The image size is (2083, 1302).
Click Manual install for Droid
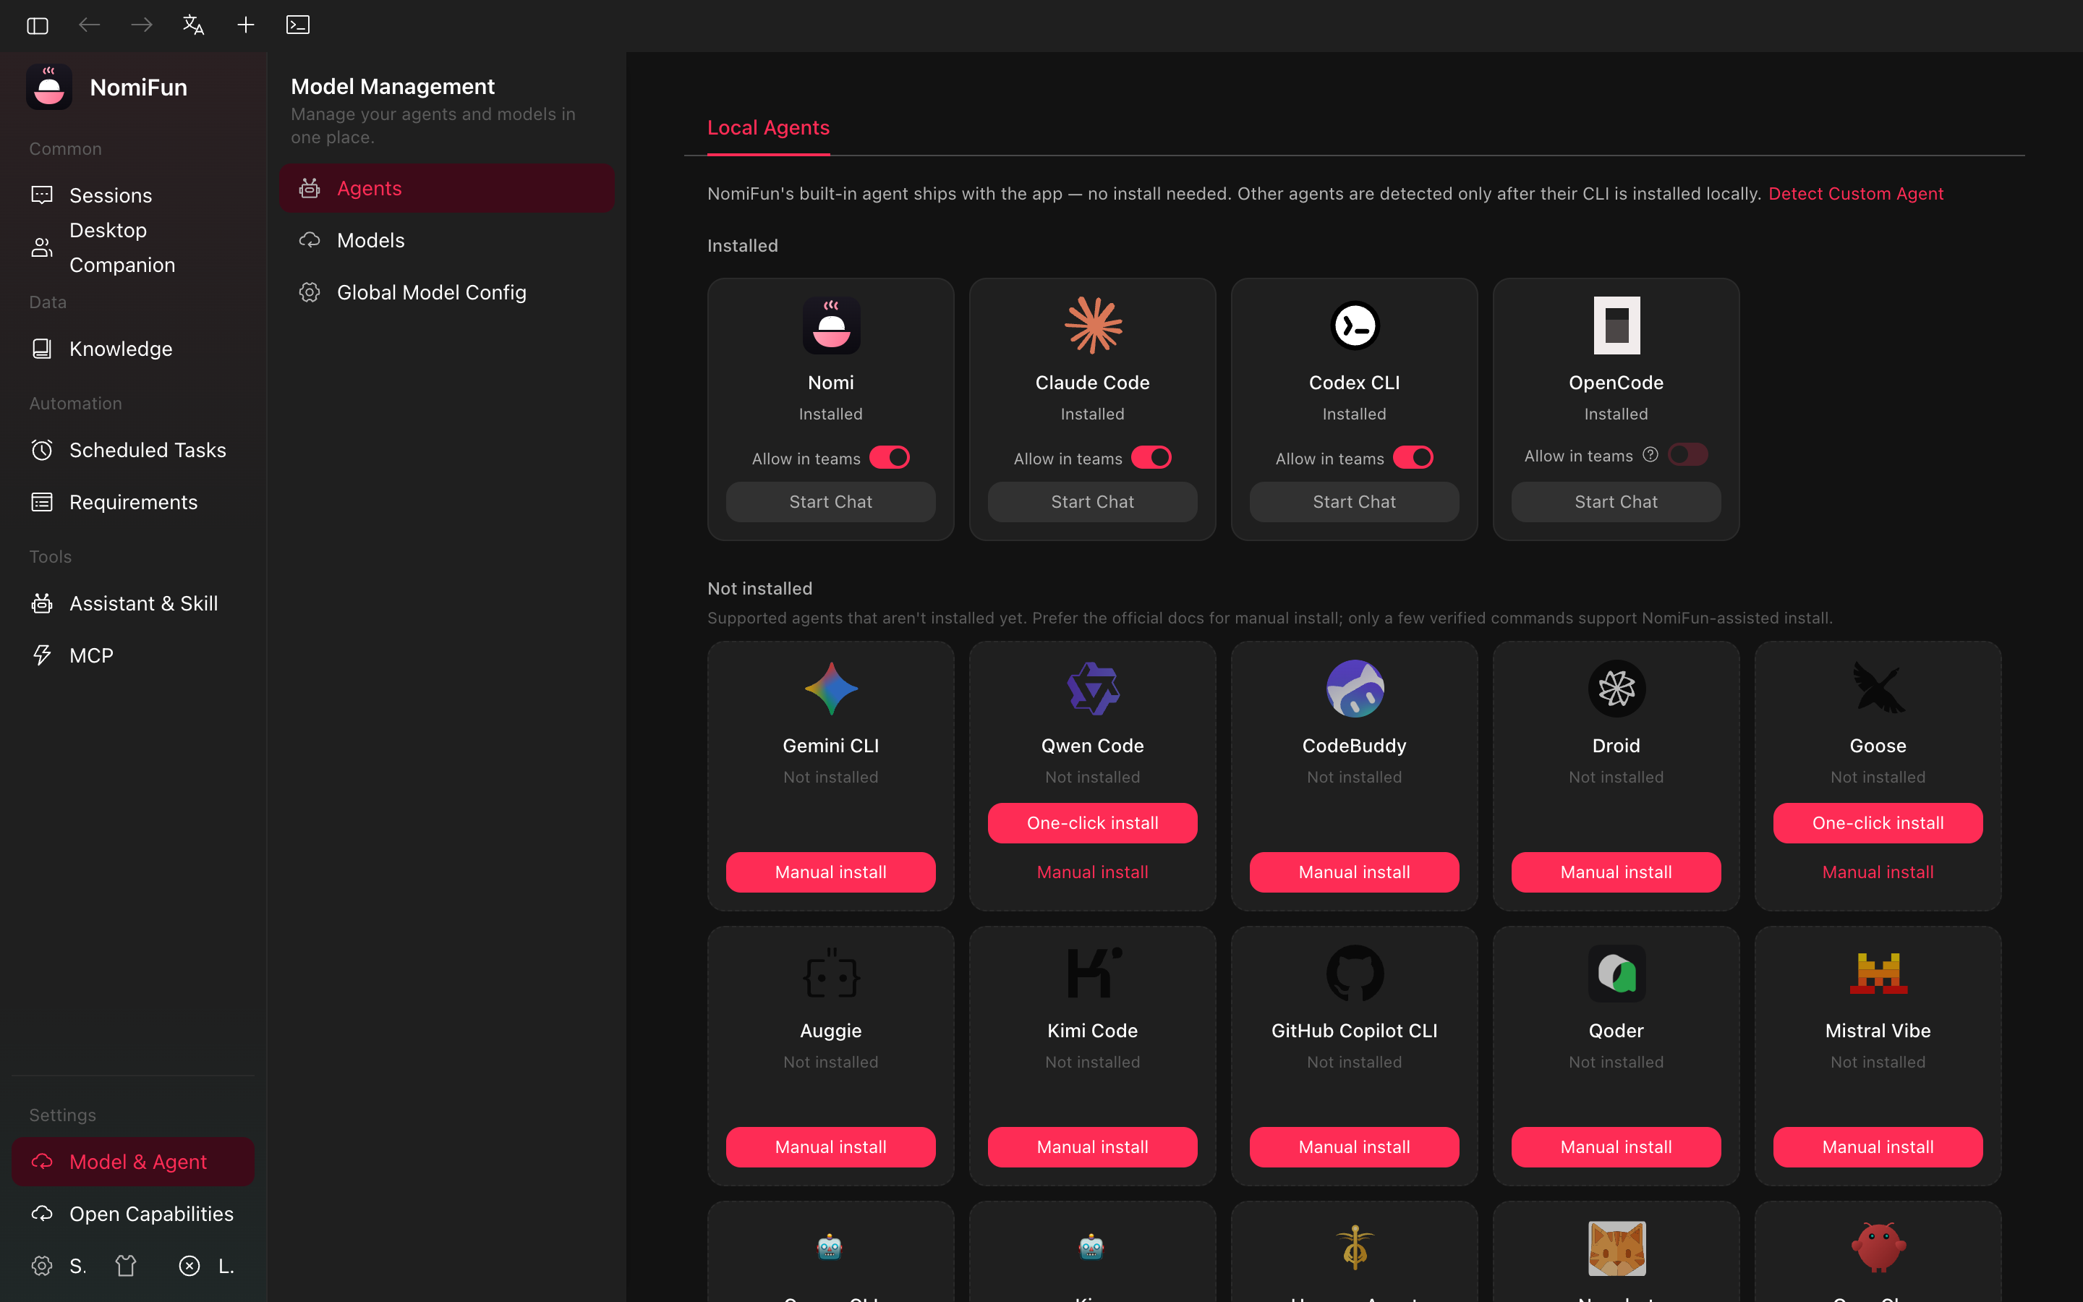pyautogui.click(x=1616, y=872)
